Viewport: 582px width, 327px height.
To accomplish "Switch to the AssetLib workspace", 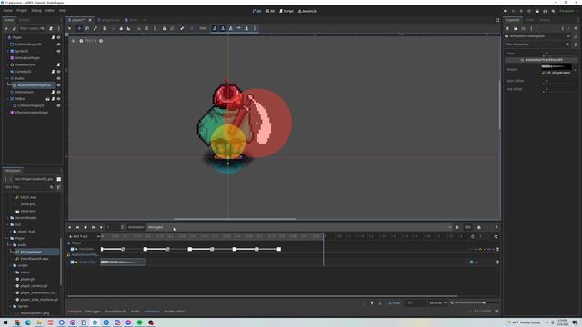I will pos(307,11).
